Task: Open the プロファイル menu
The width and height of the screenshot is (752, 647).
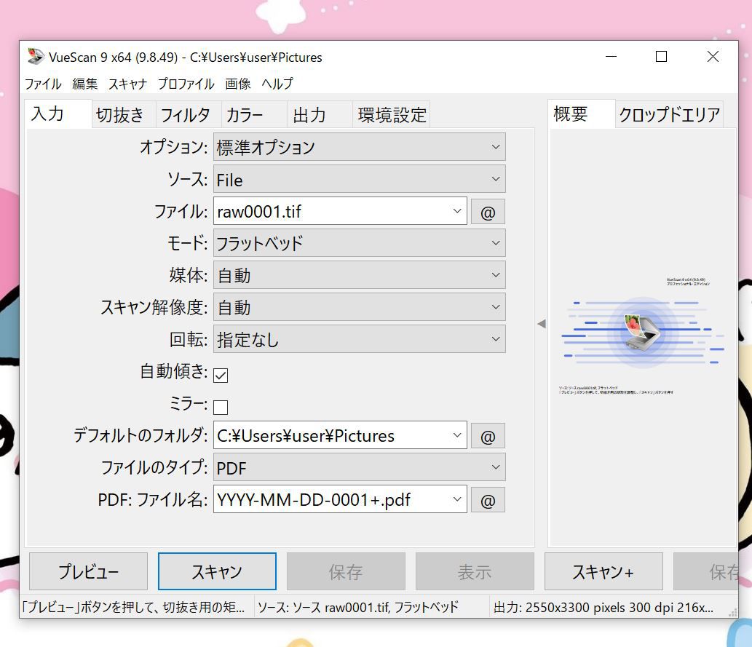Action: tap(186, 84)
